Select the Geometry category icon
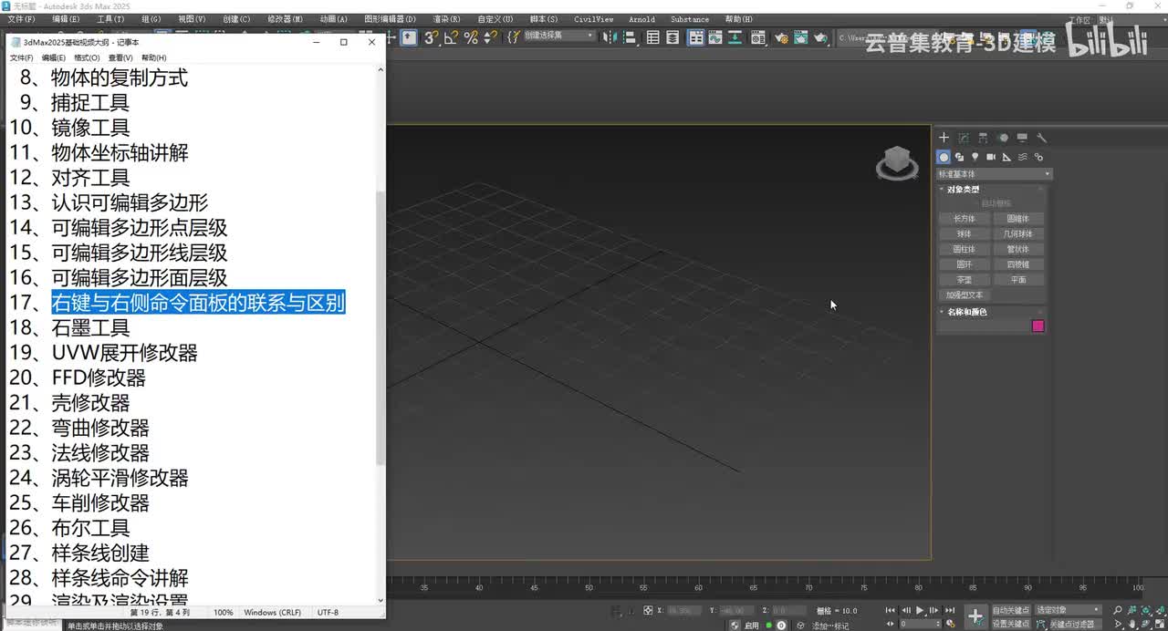 tap(944, 157)
